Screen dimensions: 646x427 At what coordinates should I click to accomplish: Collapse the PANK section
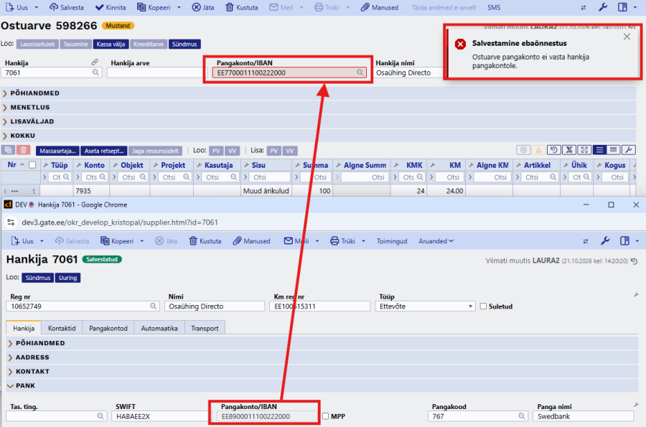point(26,385)
